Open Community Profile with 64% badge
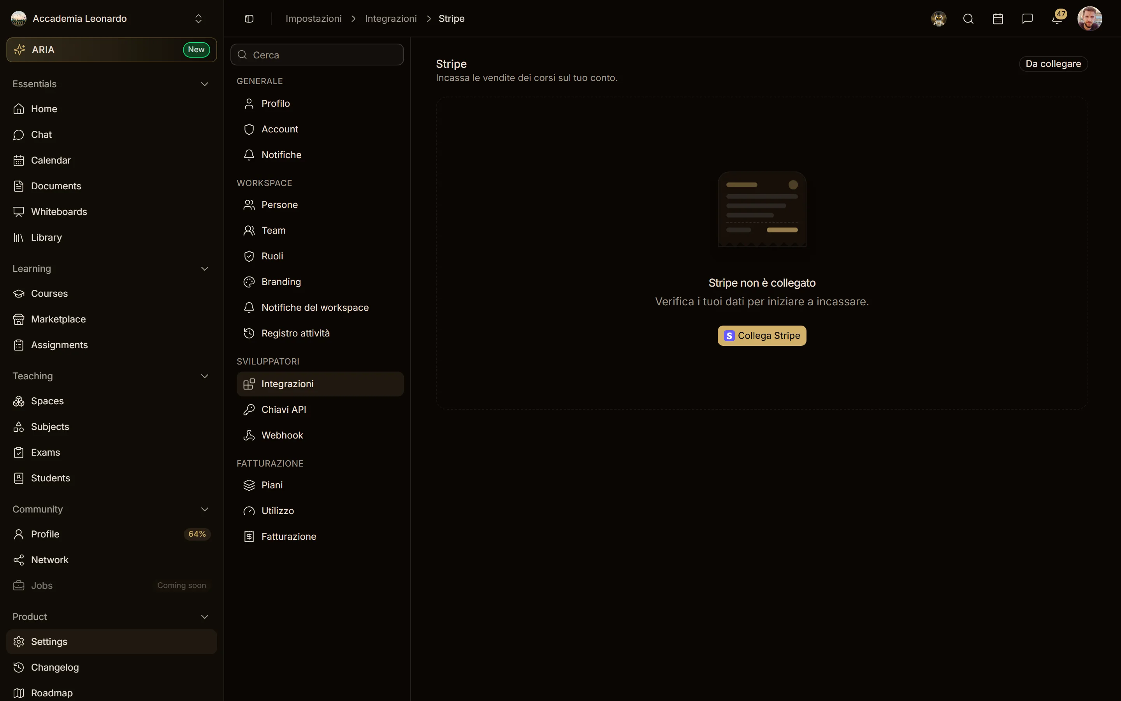 point(112,534)
